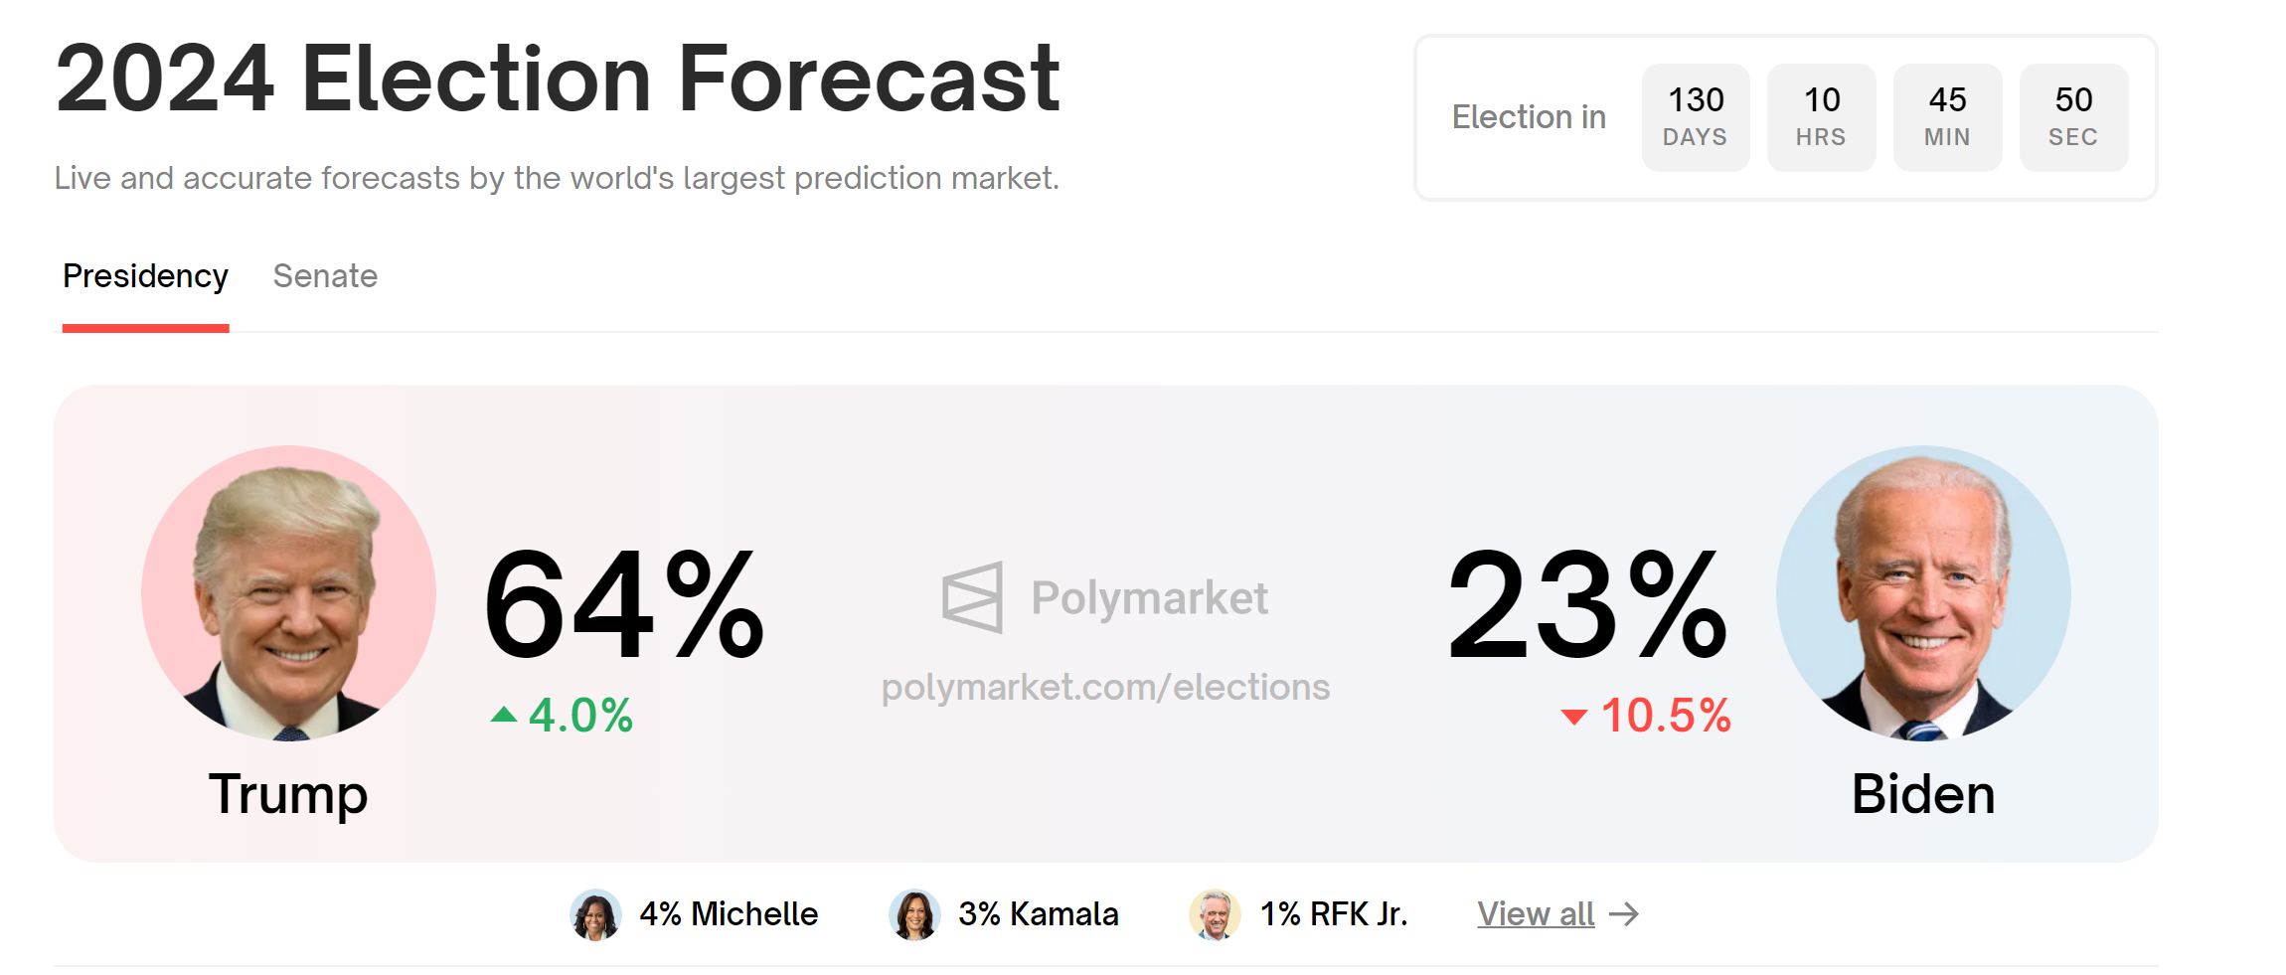Viewport: 2286px width, 975px height.
Task: Click Michelle's small avatar icon
Action: (595, 914)
